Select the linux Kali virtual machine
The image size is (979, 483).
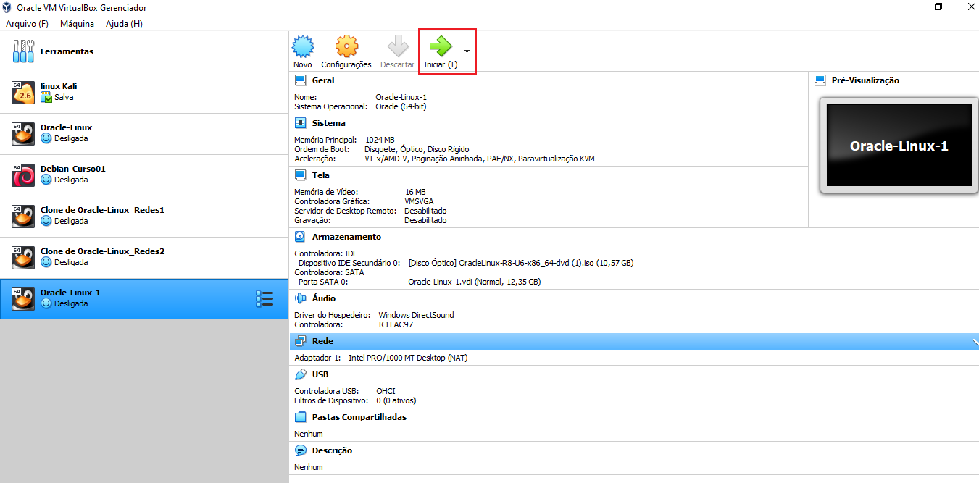pyautogui.click(x=144, y=92)
